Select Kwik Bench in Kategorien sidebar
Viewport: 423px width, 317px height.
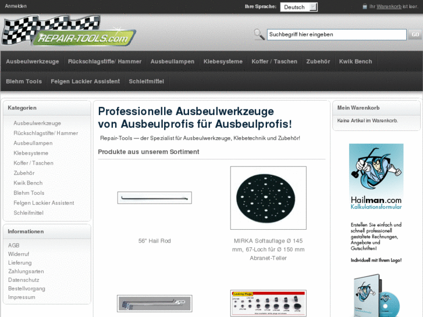(28, 183)
